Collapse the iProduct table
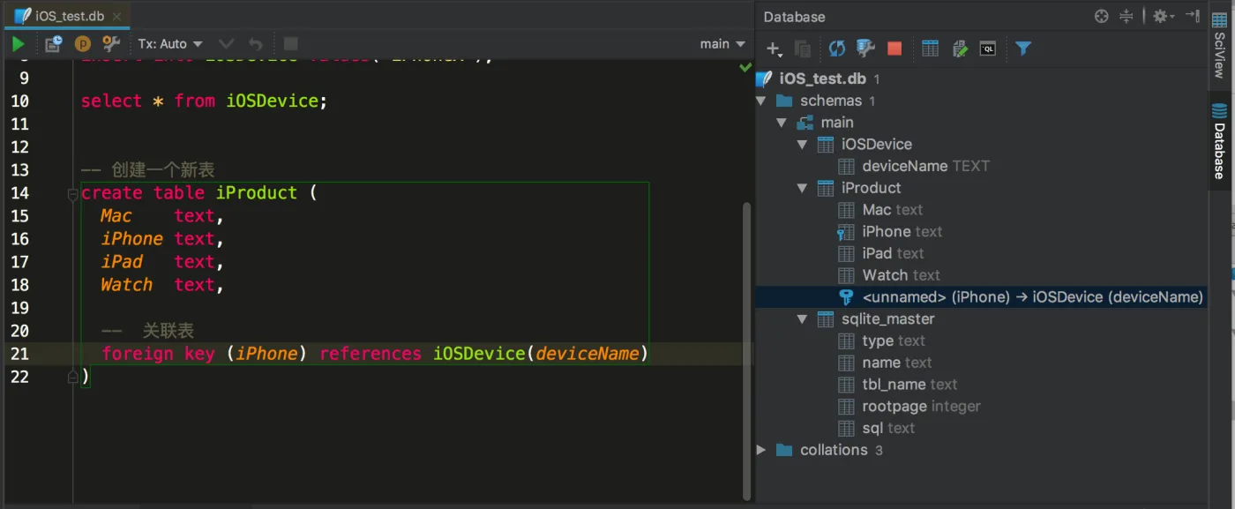The height and width of the screenshot is (509, 1235). 802,188
